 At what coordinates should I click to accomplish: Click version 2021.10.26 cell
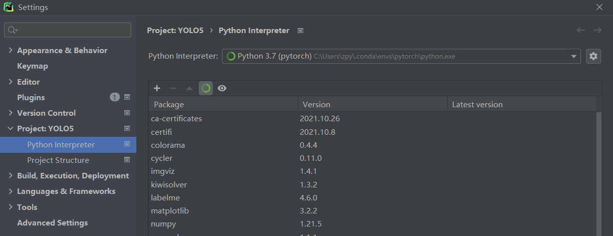coord(320,119)
